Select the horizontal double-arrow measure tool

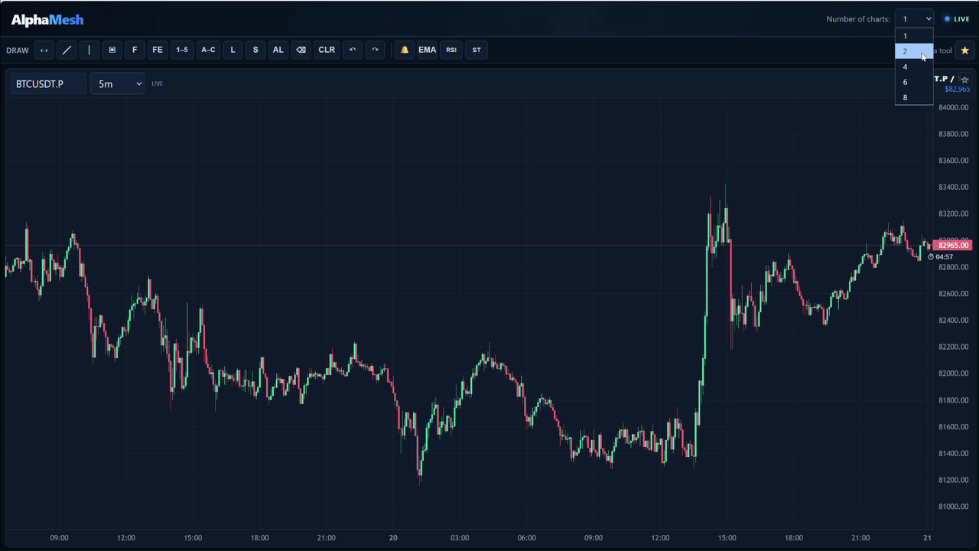click(44, 50)
